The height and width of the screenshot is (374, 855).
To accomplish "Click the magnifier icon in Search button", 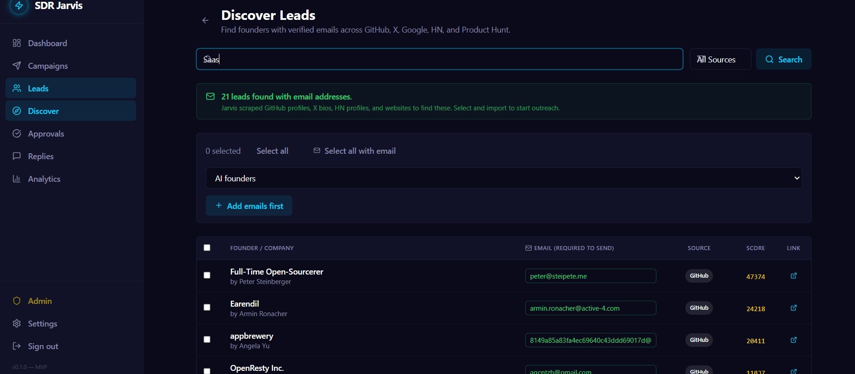I will click(x=769, y=59).
